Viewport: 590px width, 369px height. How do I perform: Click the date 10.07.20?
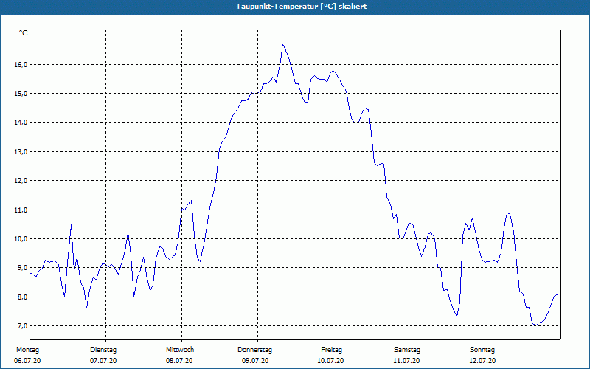point(330,361)
